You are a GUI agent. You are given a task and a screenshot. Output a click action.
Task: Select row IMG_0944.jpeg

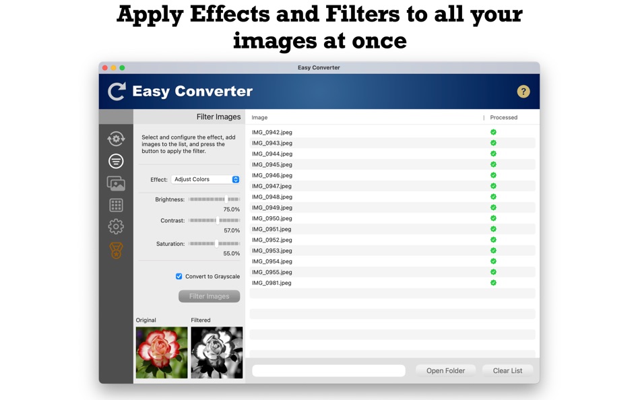pos(392,154)
